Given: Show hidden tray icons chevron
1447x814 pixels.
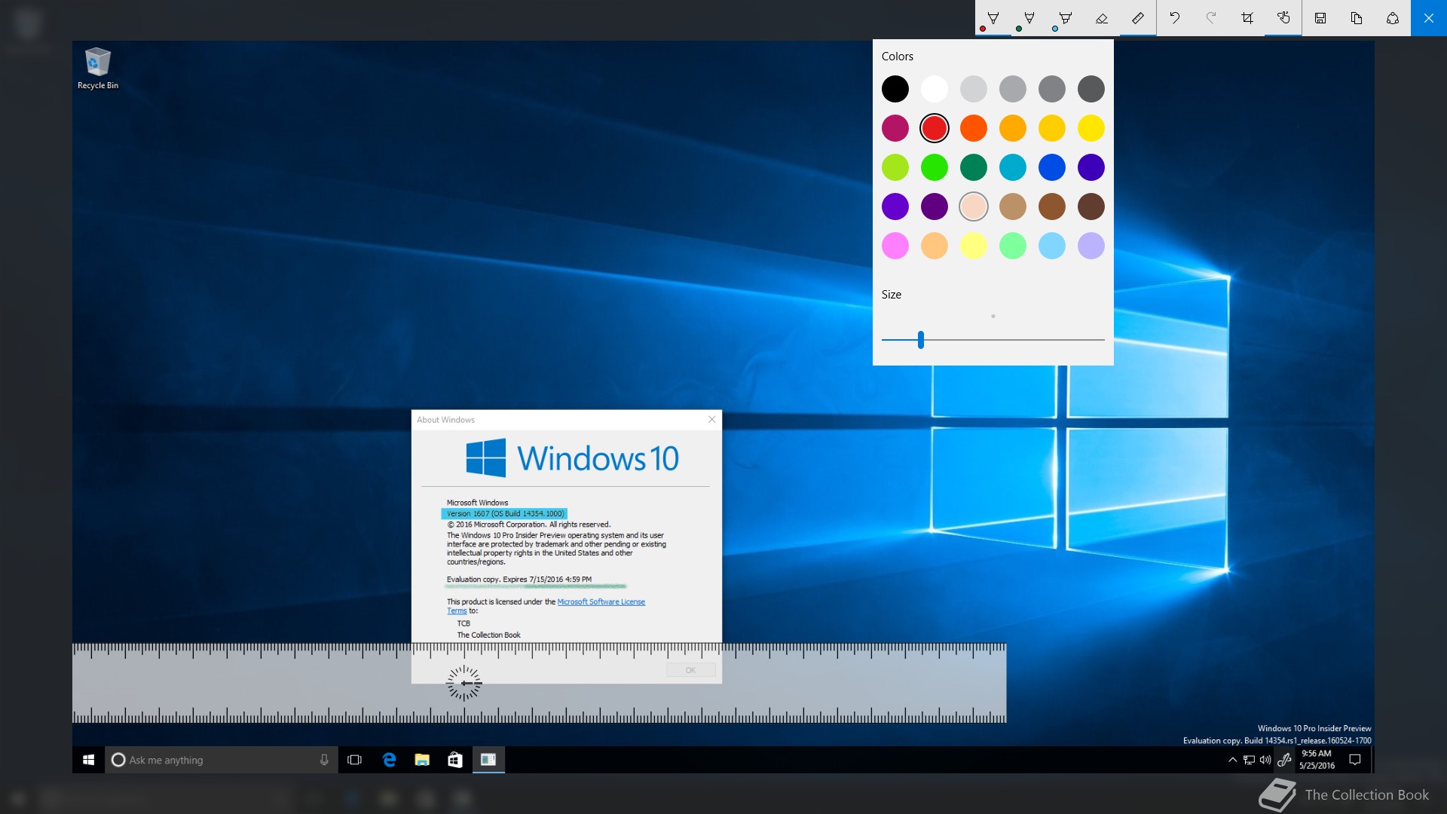Looking at the screenshot, I should 1232,760.
